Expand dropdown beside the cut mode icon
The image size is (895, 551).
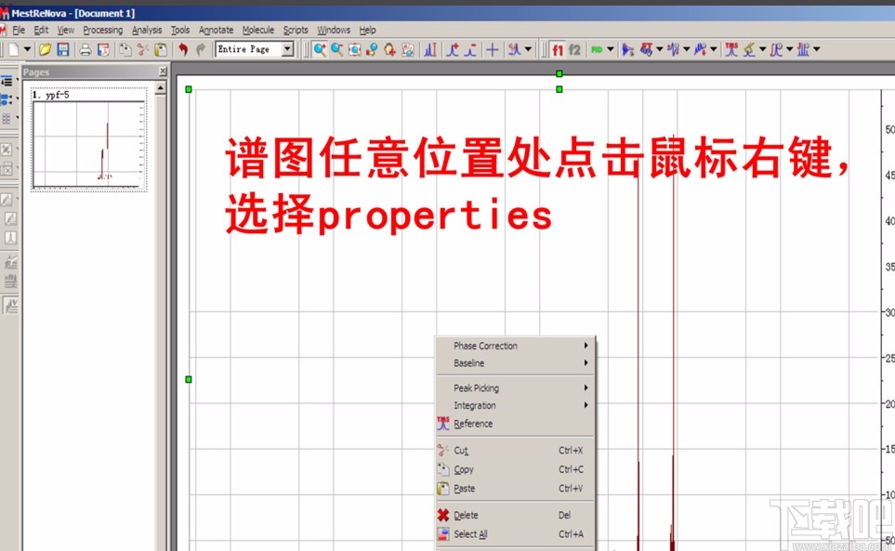click(x=528, y=49)
